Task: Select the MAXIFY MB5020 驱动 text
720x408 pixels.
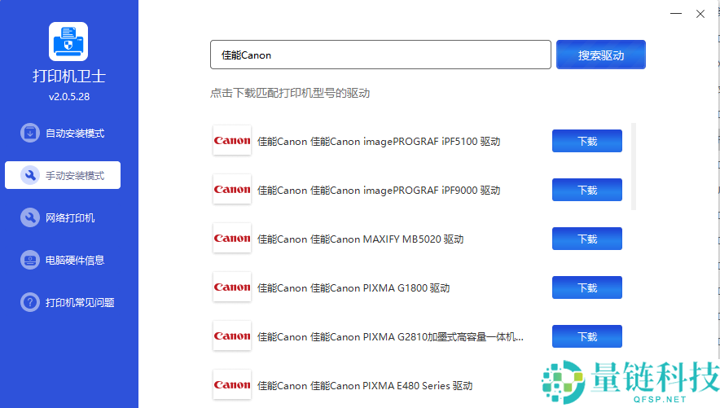Action: [361, 239]
